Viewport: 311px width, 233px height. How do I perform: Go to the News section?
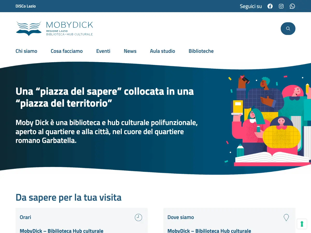pos(130,51)
